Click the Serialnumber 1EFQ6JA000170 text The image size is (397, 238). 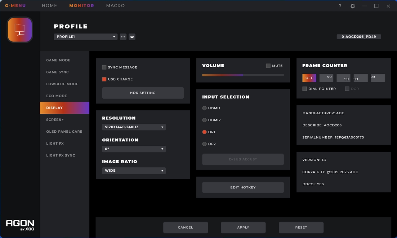click(333, 137)
